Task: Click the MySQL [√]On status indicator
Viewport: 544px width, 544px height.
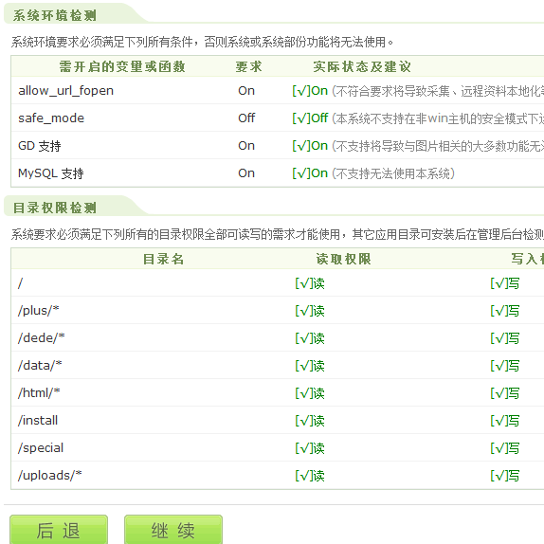Action: point(310,173)
